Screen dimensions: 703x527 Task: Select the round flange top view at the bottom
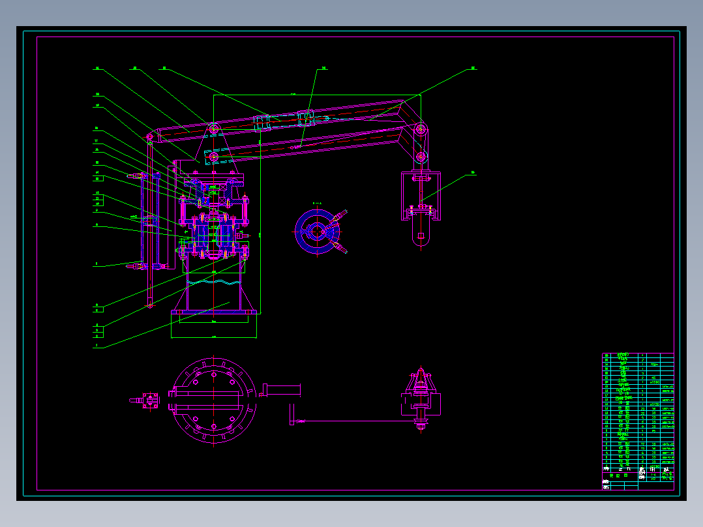[x=214, y=400]
